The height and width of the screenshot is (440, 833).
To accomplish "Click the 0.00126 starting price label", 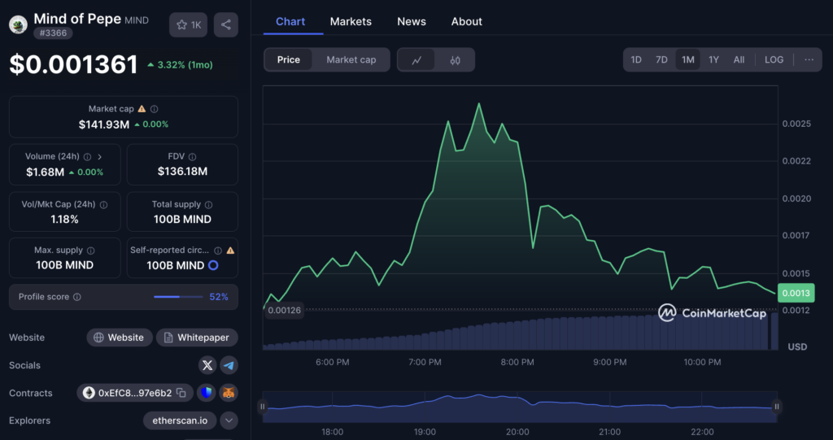I will point(284,311).
